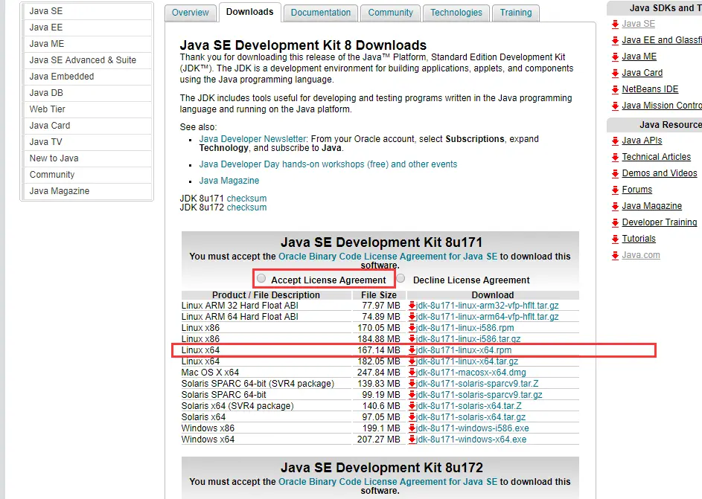Open Java Magazine link under See also
This screenshot has height=499, width=702.
pos(229,181)
